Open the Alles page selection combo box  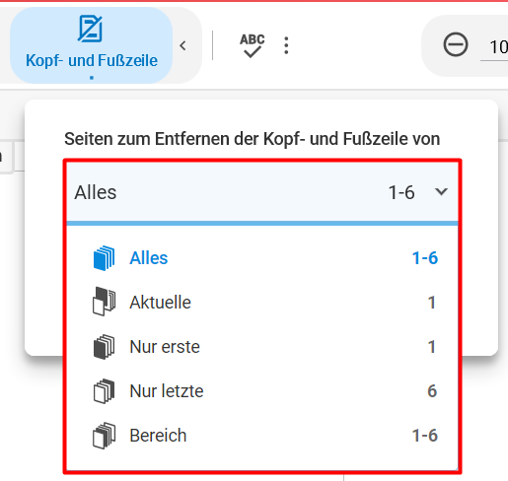click(262, 193)
